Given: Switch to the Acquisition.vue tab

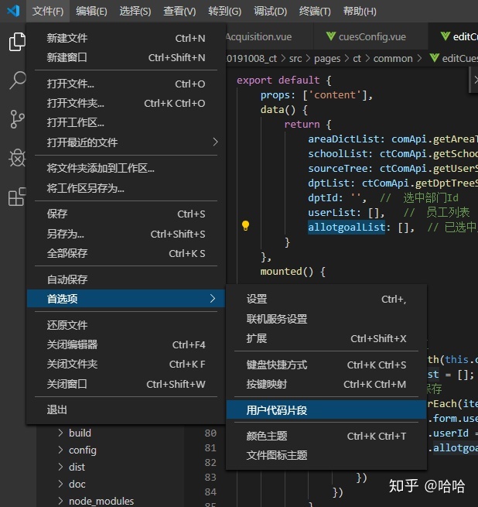Looking at the screenshot, I should coord(269,36).
